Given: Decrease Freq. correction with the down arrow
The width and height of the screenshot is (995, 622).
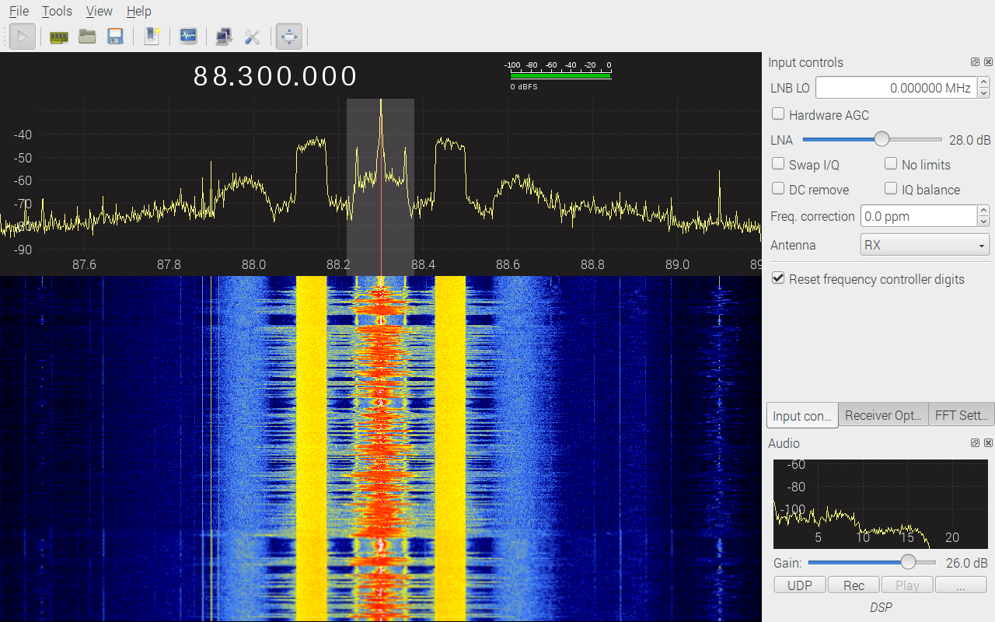Looking at the screenshot, I should [x=984, y=221].
